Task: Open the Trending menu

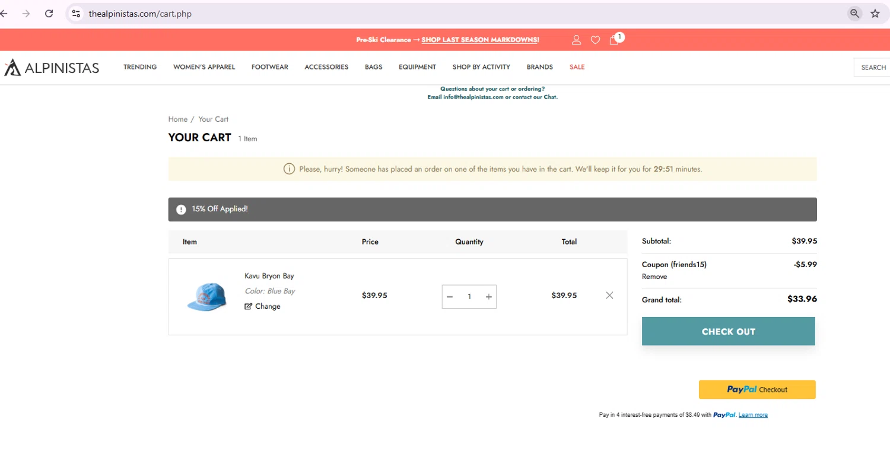Action: pyautogui.click(x=140, y=67)
